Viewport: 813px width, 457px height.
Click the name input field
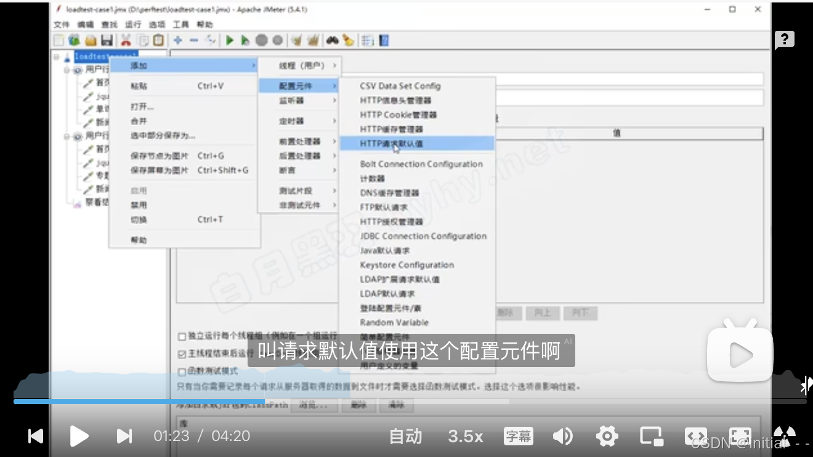click(x=628, y=79)
